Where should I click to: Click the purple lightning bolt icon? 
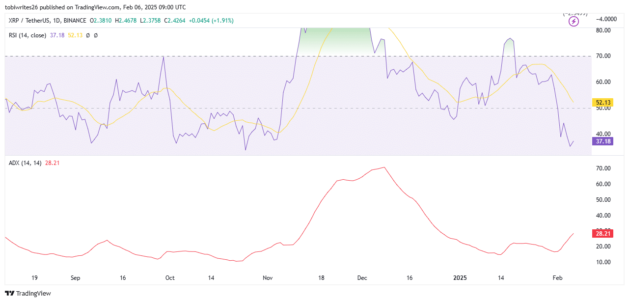click(574, 22)
